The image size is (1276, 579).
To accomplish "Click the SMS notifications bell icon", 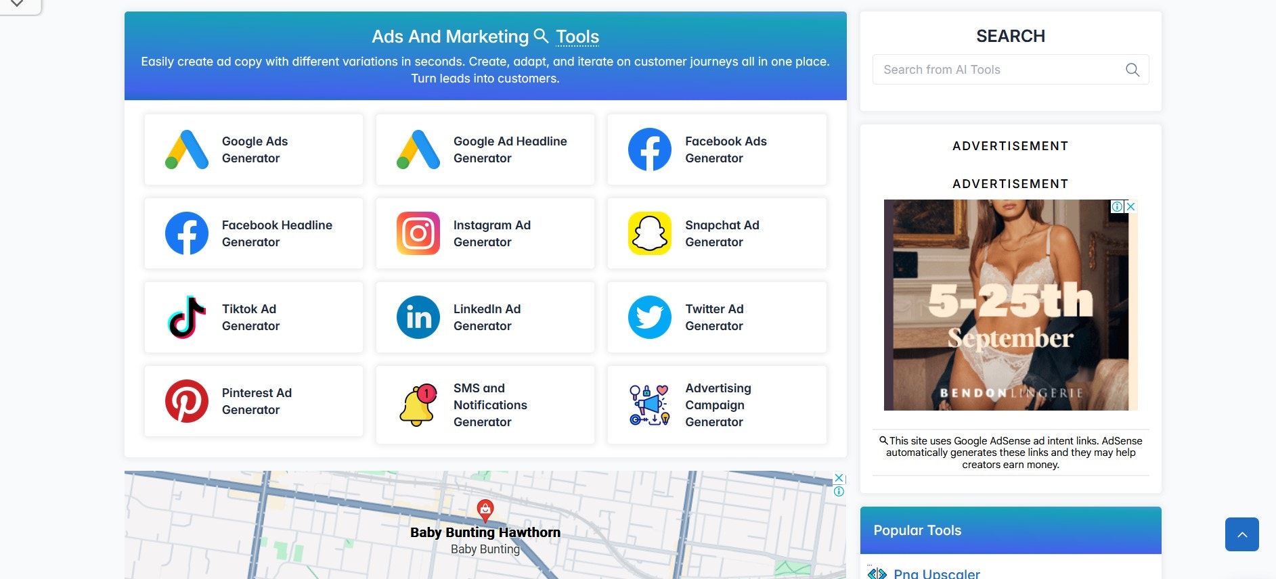I will pos(418,405).
